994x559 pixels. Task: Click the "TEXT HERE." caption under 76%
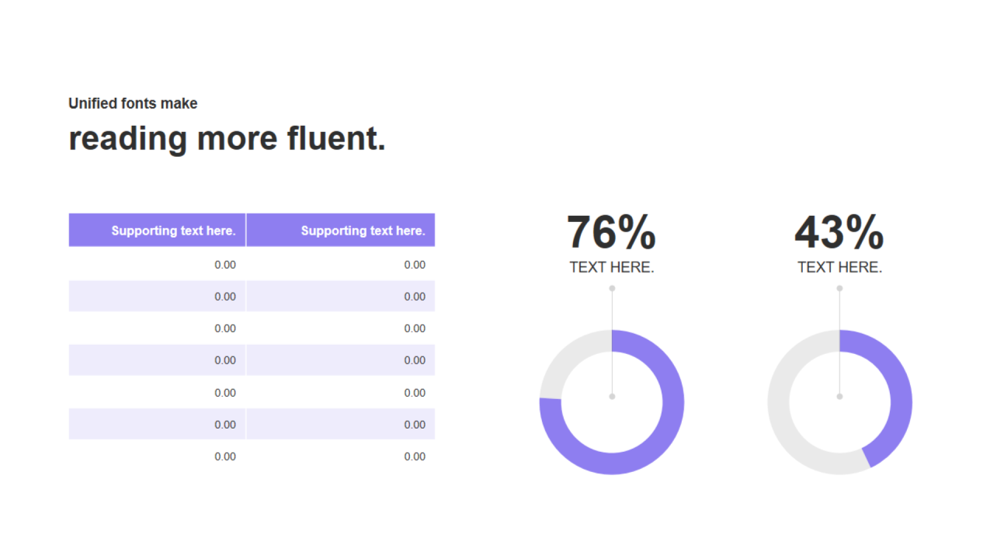coord(611,267)
